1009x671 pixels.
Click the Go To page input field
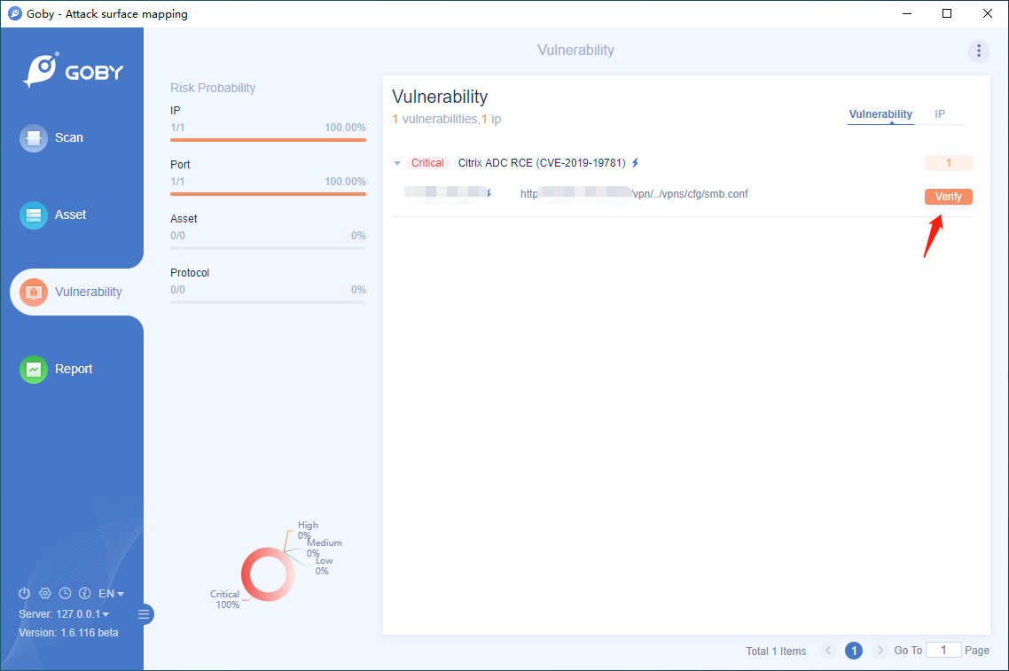tap(943, 651)
